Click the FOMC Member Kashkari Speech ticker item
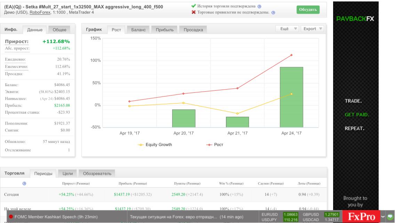Viewport: 395px width, 223px height. click(x=56, y=217)
